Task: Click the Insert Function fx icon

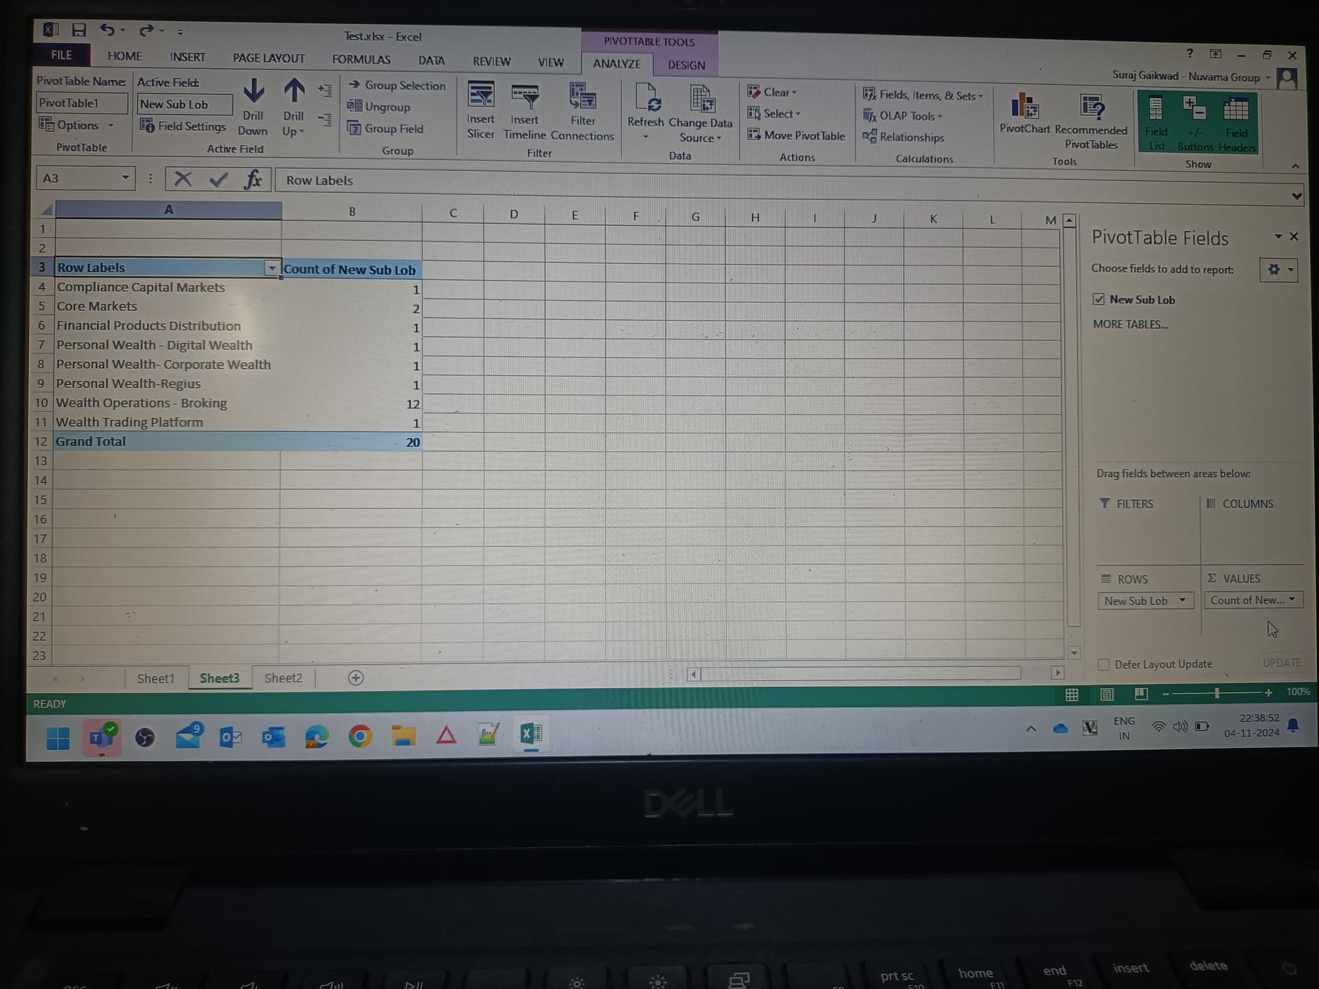Action: 253,180
